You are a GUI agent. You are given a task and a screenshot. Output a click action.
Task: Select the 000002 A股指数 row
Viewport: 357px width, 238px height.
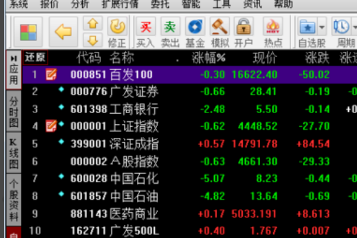190,161
